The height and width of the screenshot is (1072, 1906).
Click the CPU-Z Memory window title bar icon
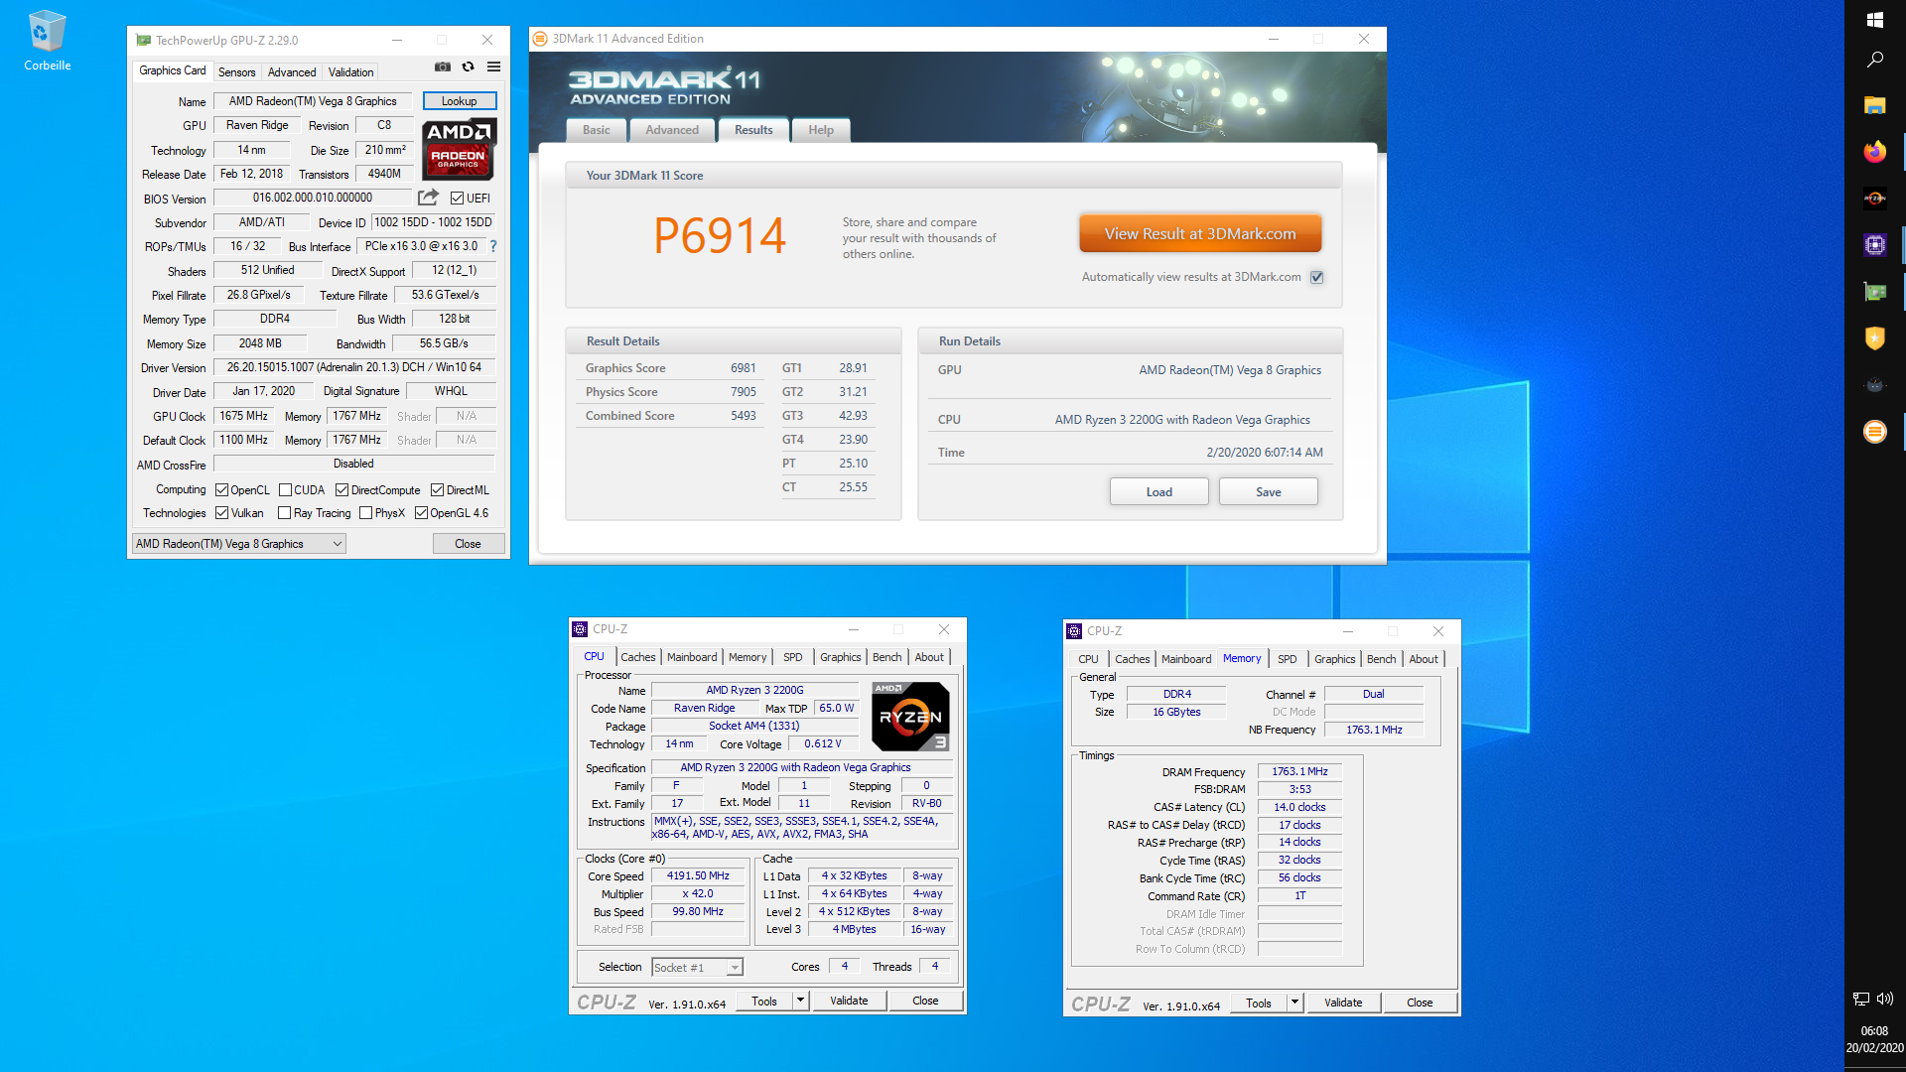[x=1074, y=631]
